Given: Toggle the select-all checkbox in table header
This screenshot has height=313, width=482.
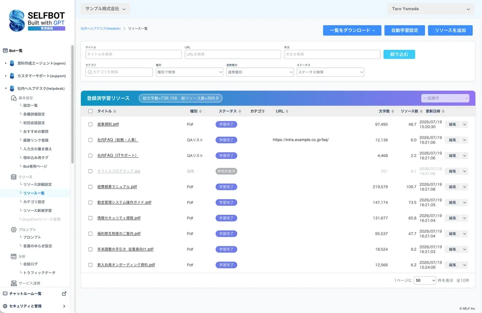Looking at the screenshot, I should click(x=90, y=112).
